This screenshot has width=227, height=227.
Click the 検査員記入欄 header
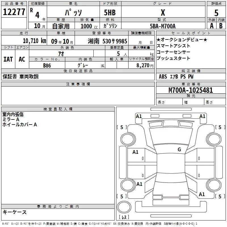point(58,109)
